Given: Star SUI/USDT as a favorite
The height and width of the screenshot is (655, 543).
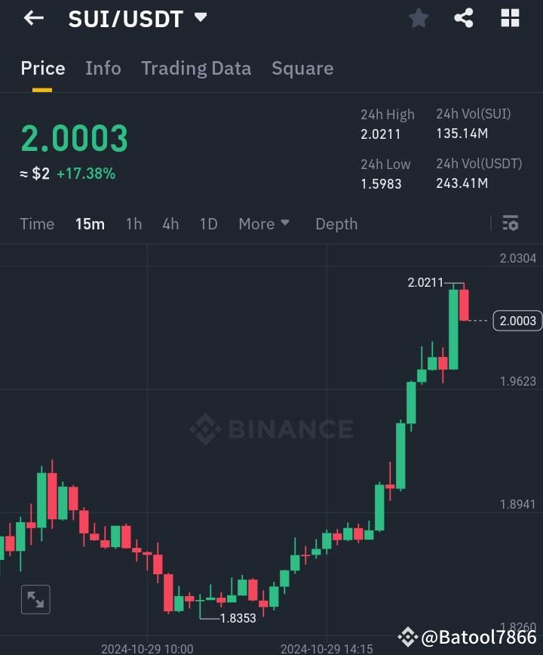Looking at the screenshot, I should (419, 18).
